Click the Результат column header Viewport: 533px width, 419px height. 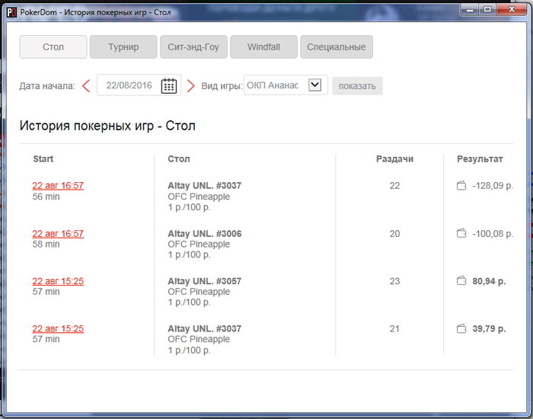pos(480,158)
